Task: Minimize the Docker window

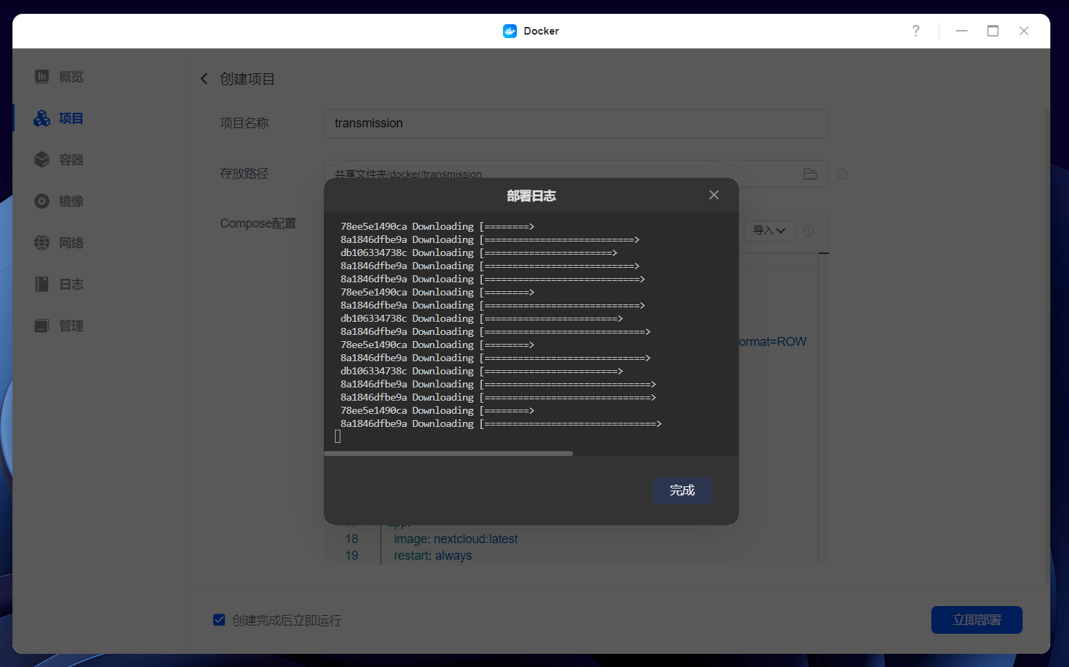Action: coord(962,31)
